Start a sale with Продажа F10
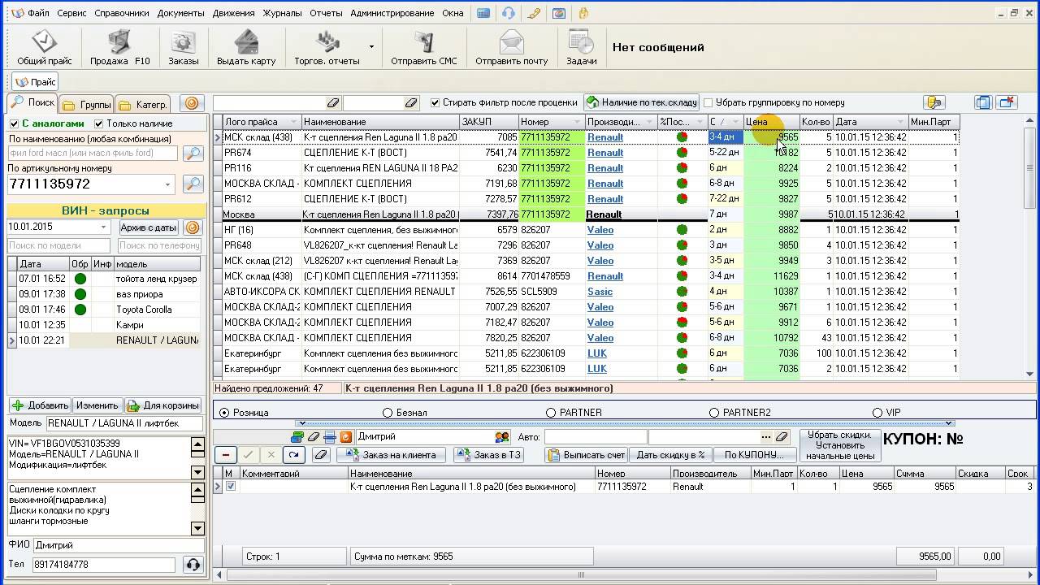Viewport: 1040px width, 585px height. pos(120,48)
